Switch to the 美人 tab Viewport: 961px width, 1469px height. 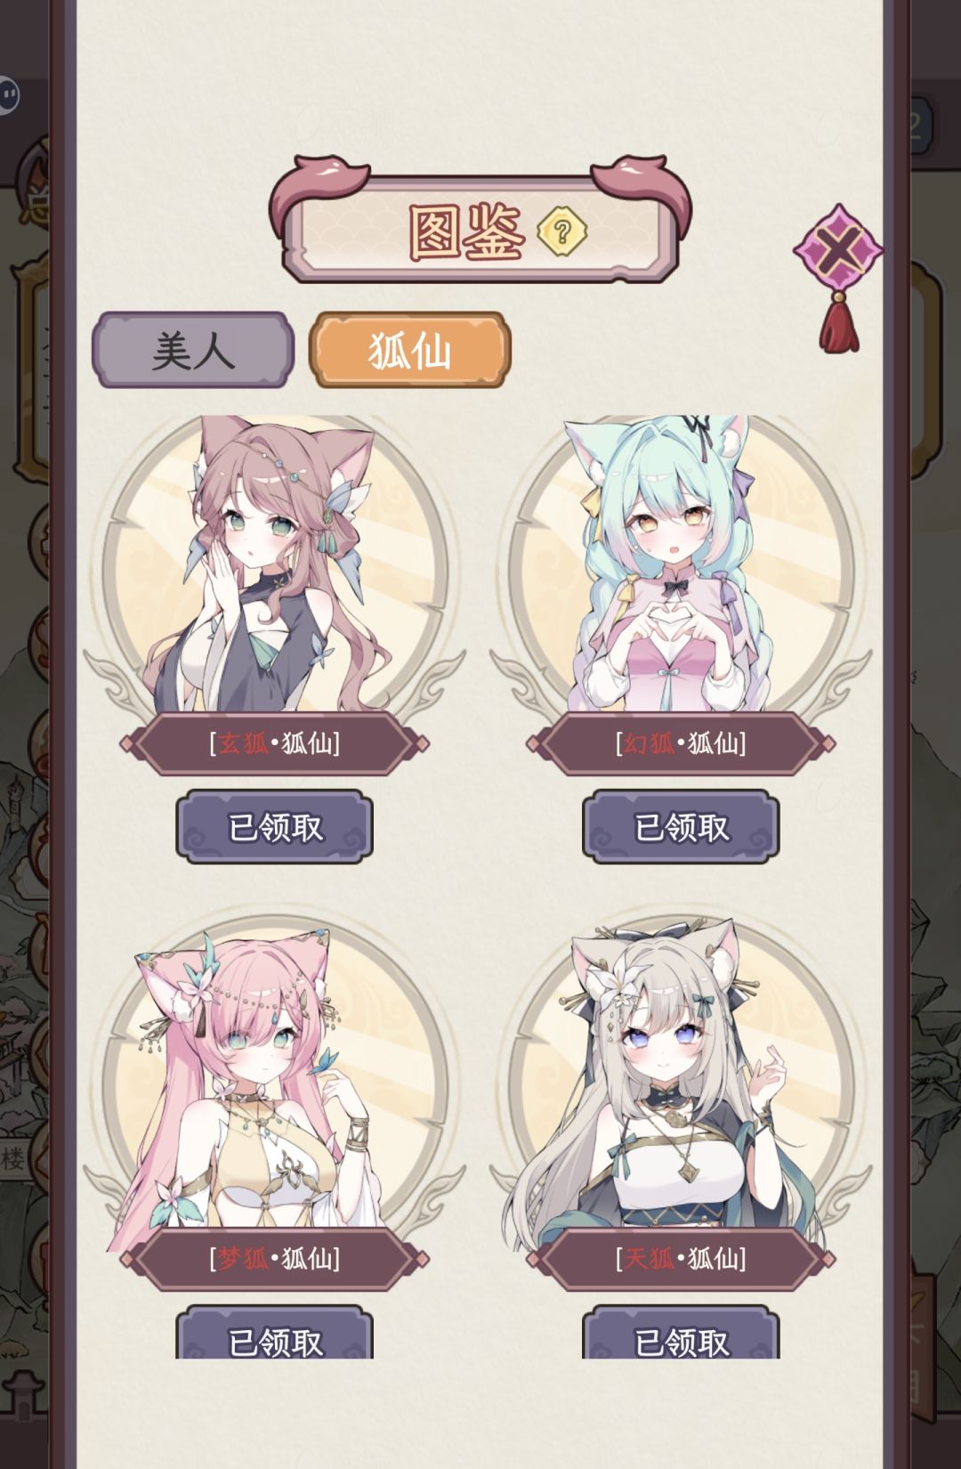pyautogui.click(x=193, y=350)
